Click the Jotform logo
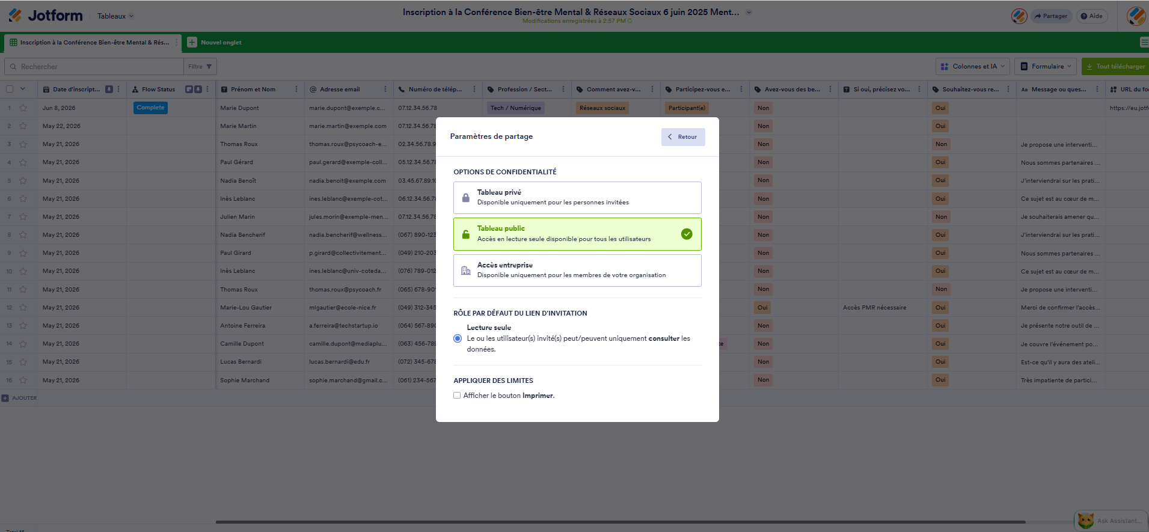 click(46, 16)
